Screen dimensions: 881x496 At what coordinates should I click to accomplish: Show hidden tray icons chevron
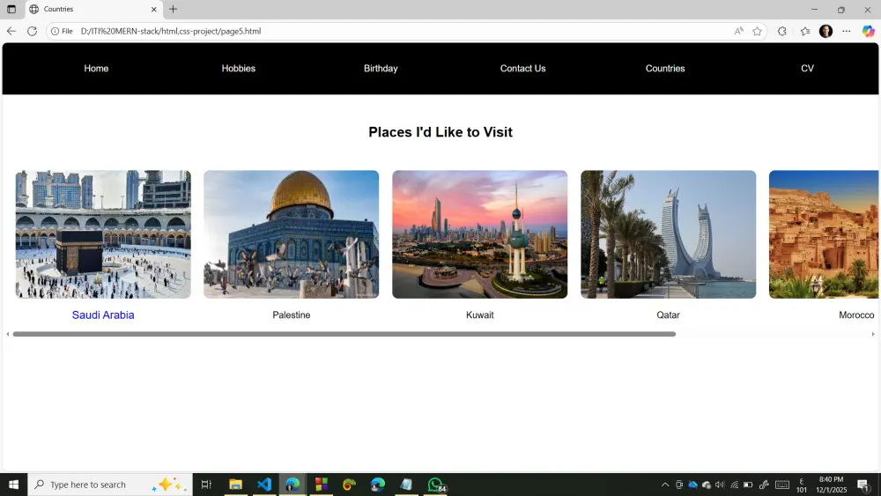coord(664,485)
